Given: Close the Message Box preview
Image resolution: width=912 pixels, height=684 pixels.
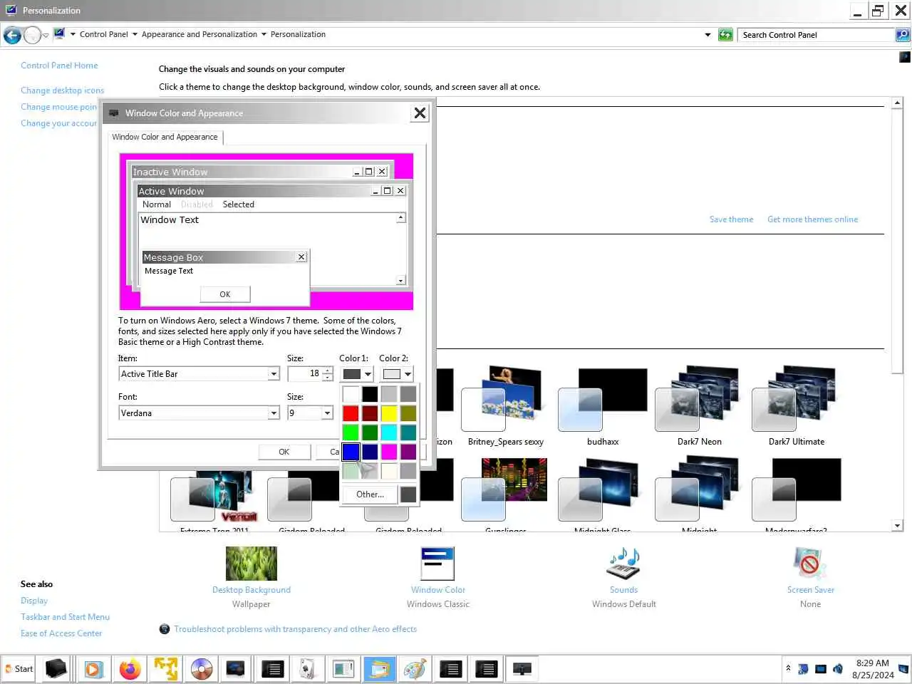Looking at the screenshot, I should [x=301, y=257].
